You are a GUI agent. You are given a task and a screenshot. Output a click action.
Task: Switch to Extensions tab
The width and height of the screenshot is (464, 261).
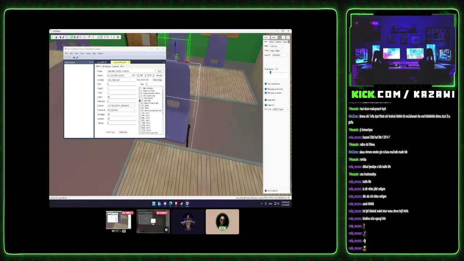116,66
